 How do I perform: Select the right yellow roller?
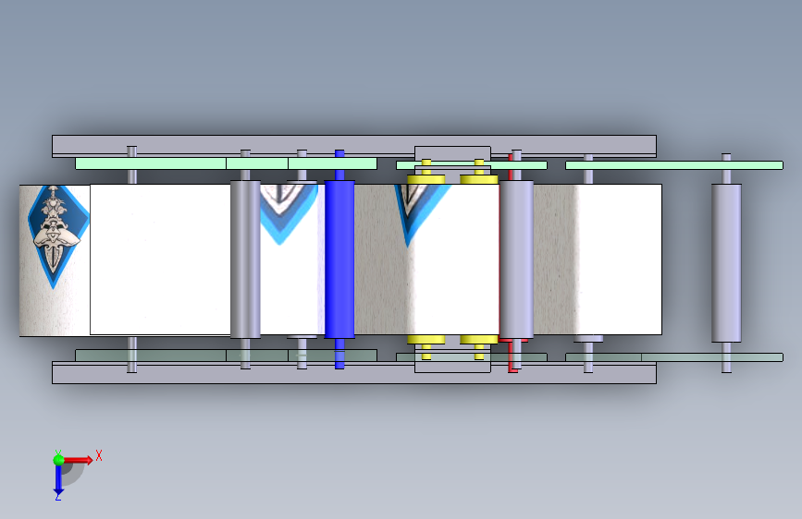479,180
